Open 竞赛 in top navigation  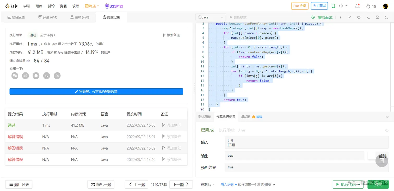(63, 6)
